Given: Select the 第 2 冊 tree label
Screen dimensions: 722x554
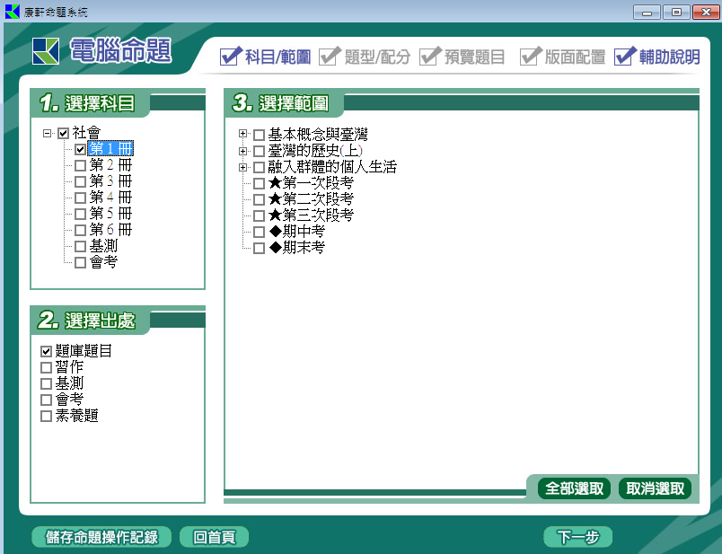Looking at the screenshot, I should [110, 165].
